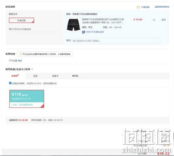Click 修改 link under invoice info
This screenshot has width=174, height=156.
click(20, 61)
